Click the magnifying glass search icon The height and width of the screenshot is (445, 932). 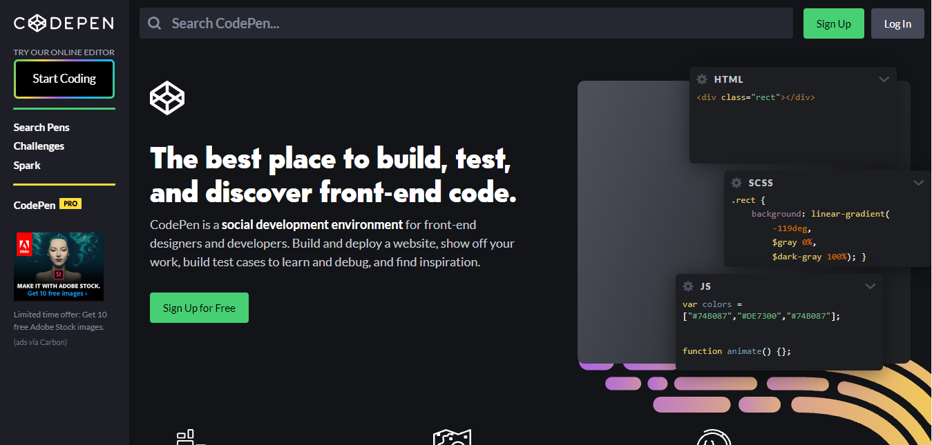point(155,23)
